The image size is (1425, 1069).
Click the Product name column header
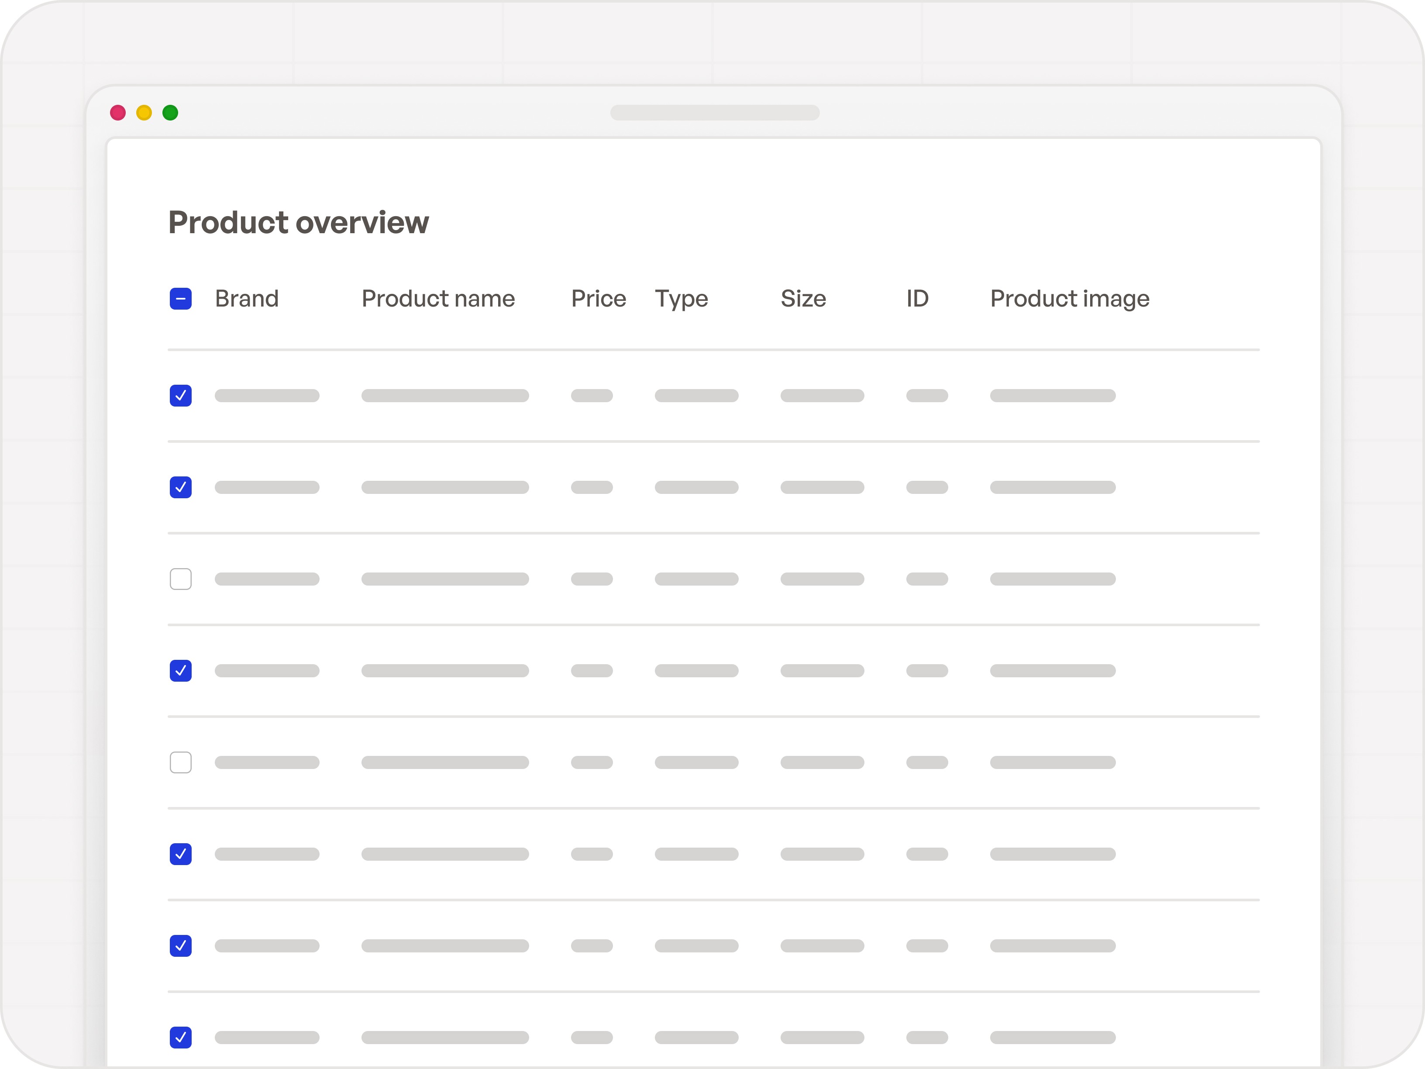tap(438, 298)
